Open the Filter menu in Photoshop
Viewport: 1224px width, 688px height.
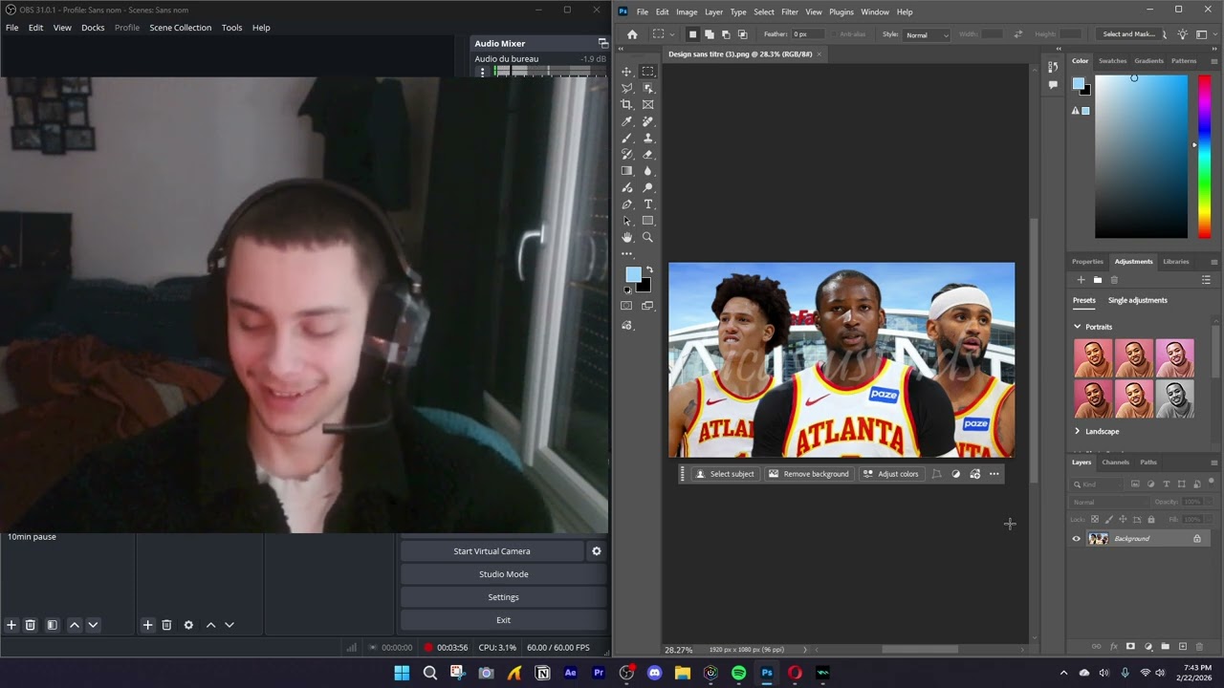pyautogui.click(x=790, y=11)
